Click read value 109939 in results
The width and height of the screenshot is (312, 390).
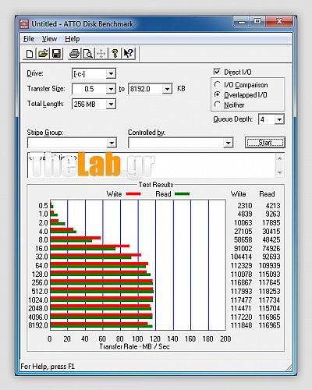269,266
